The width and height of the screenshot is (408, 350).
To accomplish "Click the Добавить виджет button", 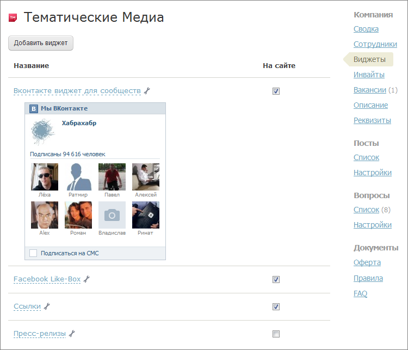I will tap(41, 43).
